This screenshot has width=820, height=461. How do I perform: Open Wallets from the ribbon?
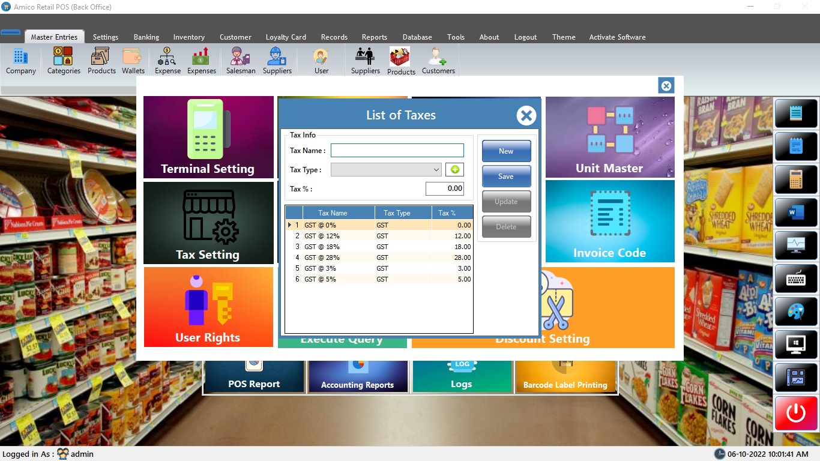tap(133, 62)
